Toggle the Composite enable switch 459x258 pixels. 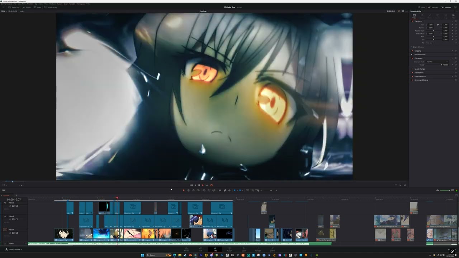(412, 58)
